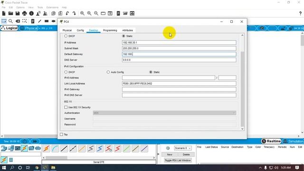304x171 pixels.
Task: Open the Config tab
Action: pyautogui.click(x=80, y=30)
